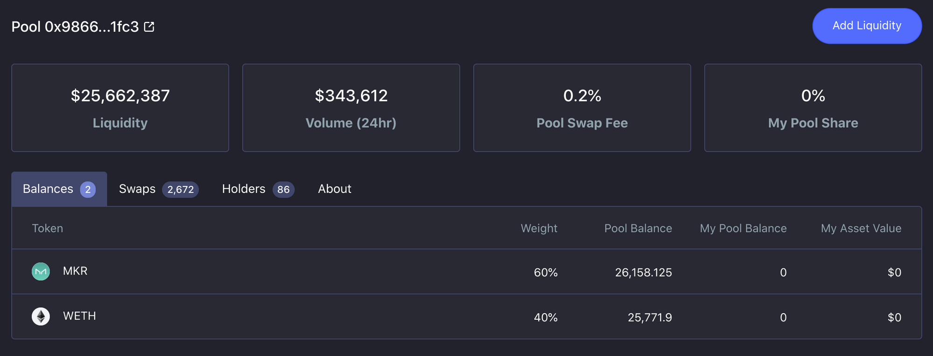
Task: Click the MKR token logo
Action: 41,271
